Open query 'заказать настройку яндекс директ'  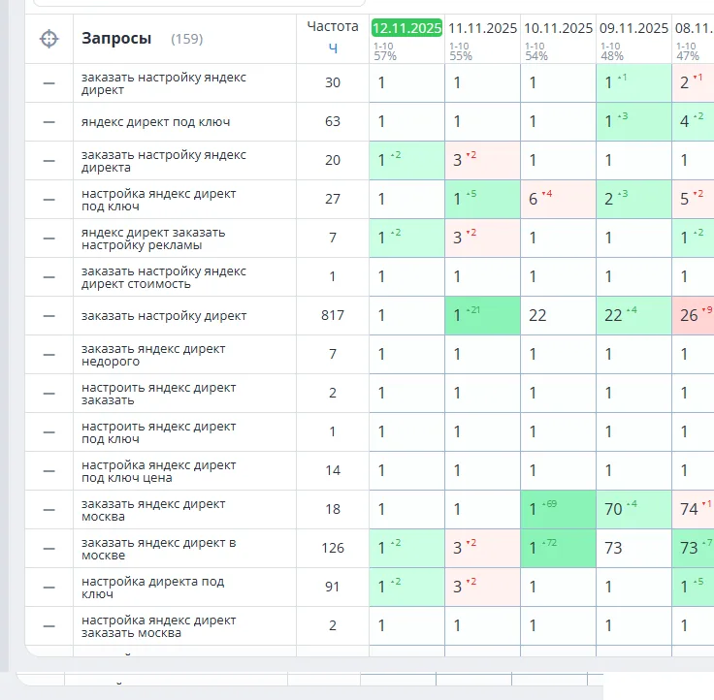tap(164, 83)
